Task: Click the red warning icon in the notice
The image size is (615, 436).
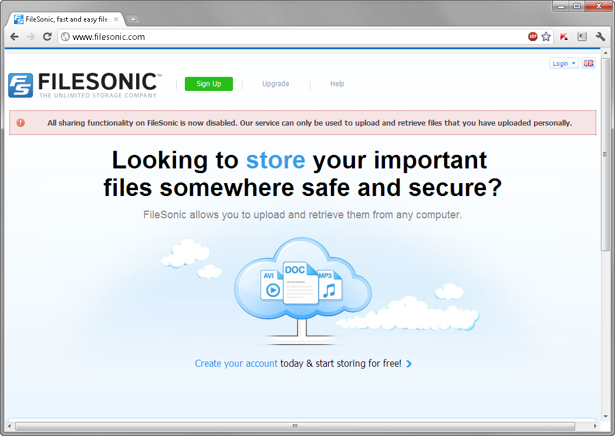Action: coord(21,123)
